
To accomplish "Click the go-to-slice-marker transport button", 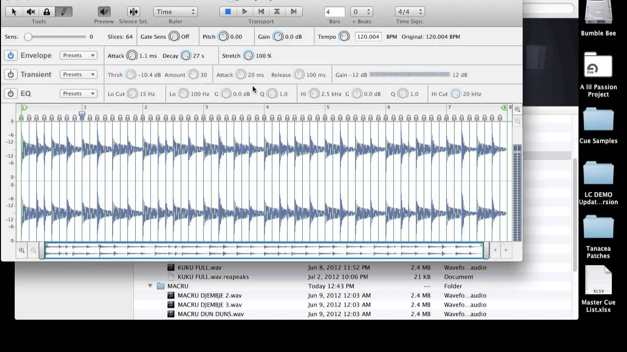I will coord(277,12).
